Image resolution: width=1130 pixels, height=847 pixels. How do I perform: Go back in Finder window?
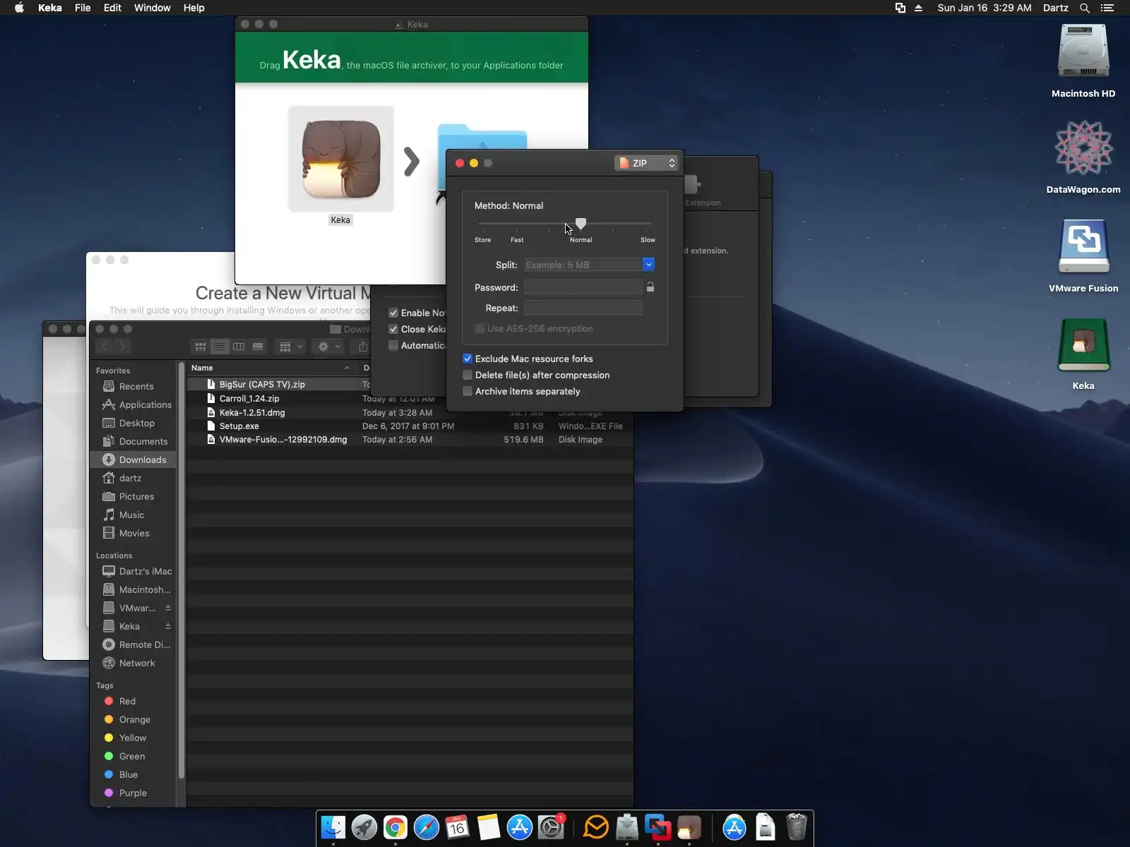[105, 347]
